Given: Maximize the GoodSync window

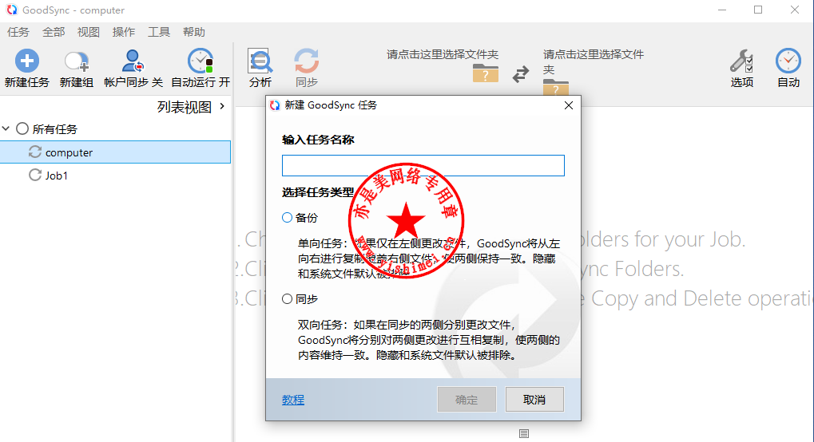Looking at the screenshot, I should click(x=758, y=10).
